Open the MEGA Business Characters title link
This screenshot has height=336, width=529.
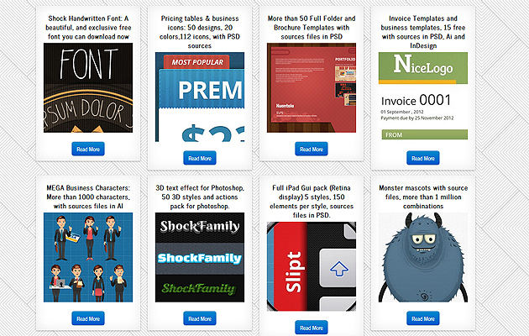(x=88, y=197)
